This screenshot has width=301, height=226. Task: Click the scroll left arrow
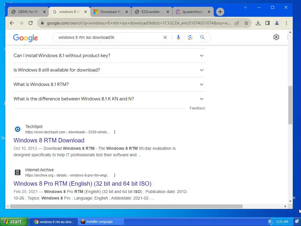click(x=8, y=206)
